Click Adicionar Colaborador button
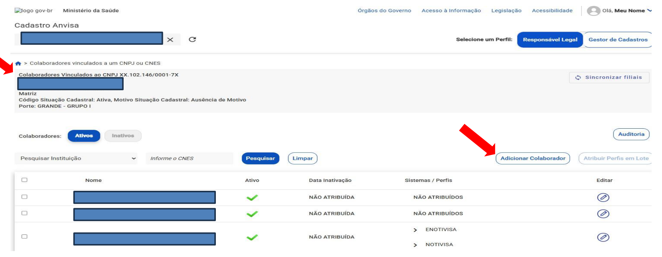This screenshot has width=662, height=257. click(x=533, y=158)
